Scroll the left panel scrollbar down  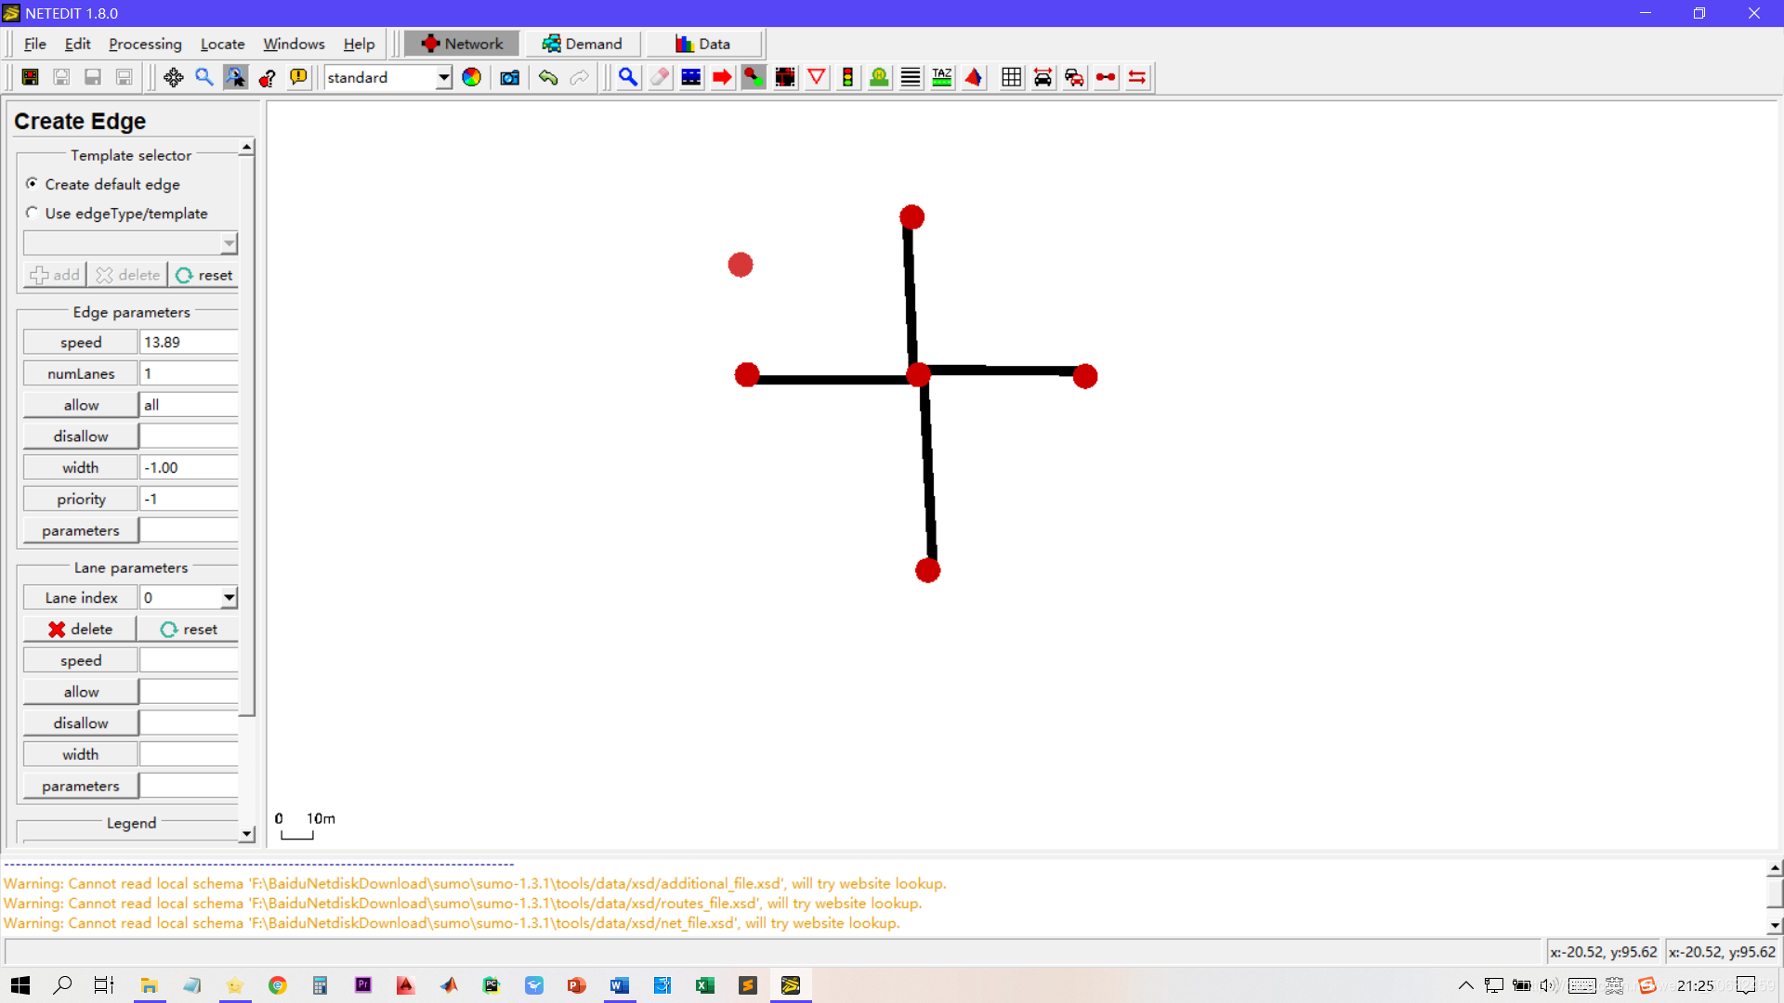(246, 835)
